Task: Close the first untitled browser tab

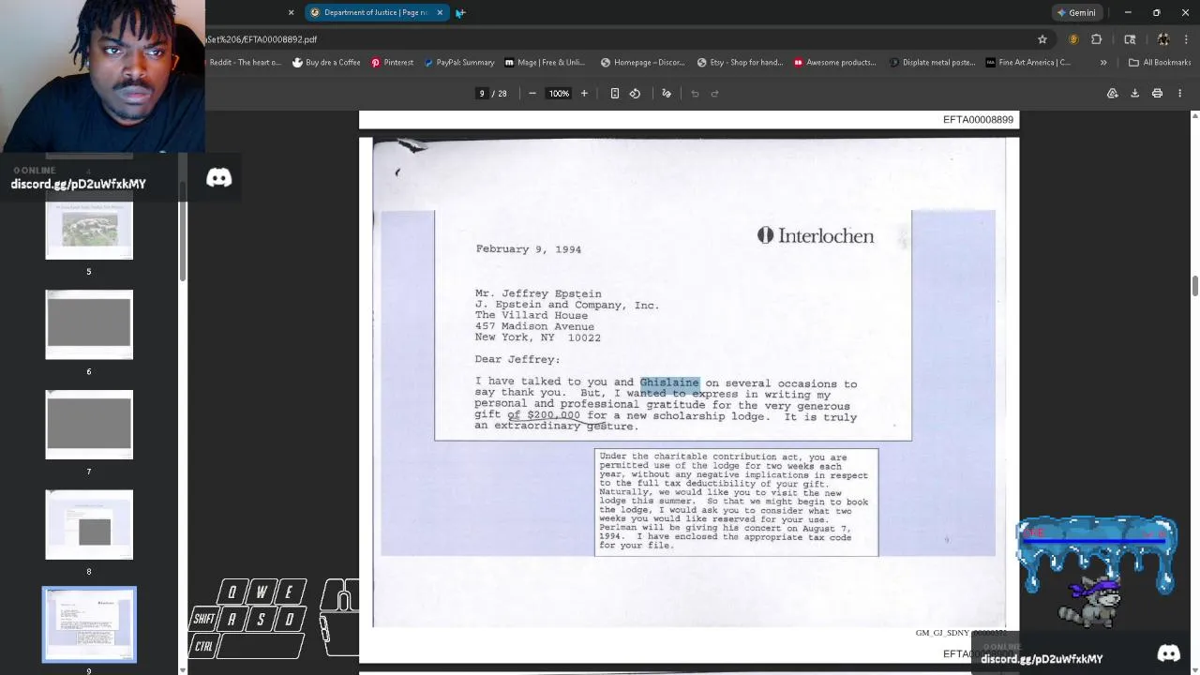Action: click(x=291, y=12)
